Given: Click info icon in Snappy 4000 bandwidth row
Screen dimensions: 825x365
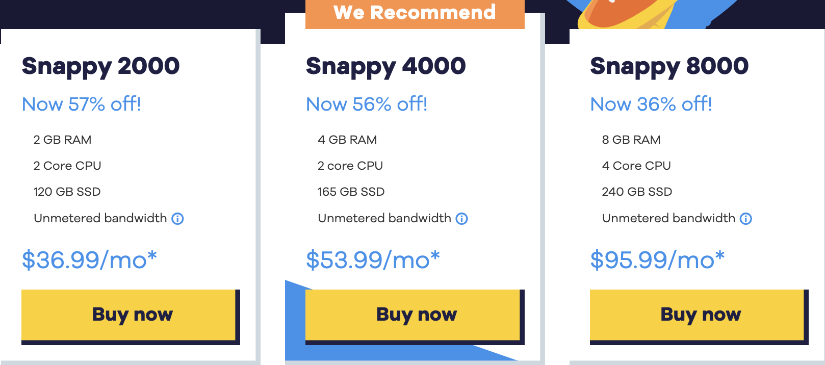Looking at the screenshot, I should point(461,219).
